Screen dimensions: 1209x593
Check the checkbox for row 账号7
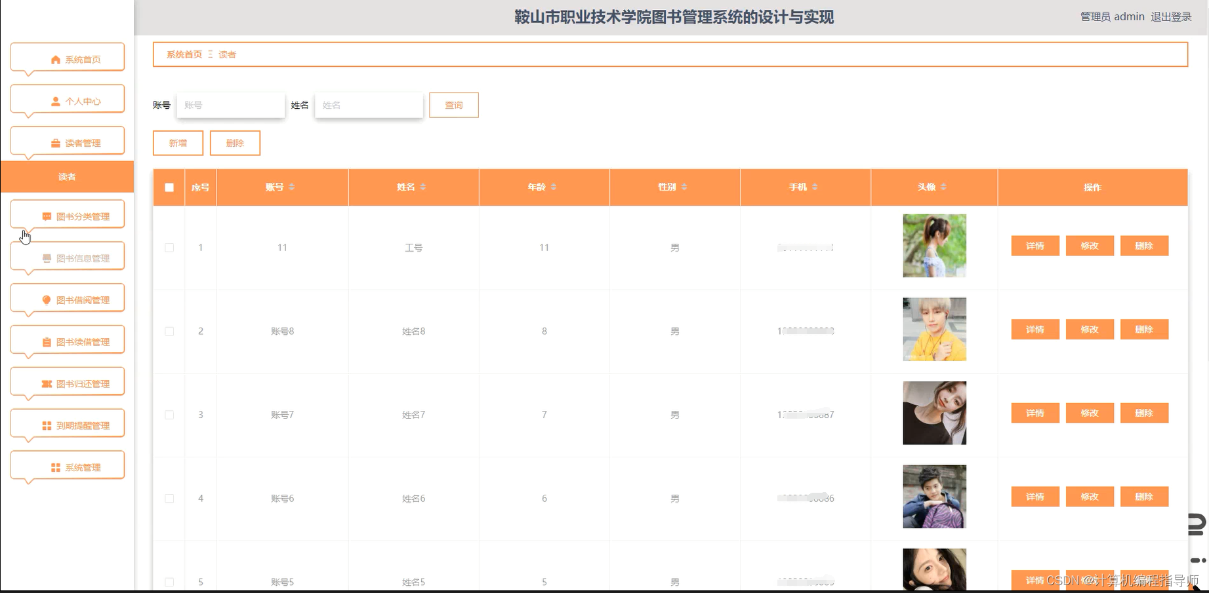pyautogui.click(x=169, y=415)
